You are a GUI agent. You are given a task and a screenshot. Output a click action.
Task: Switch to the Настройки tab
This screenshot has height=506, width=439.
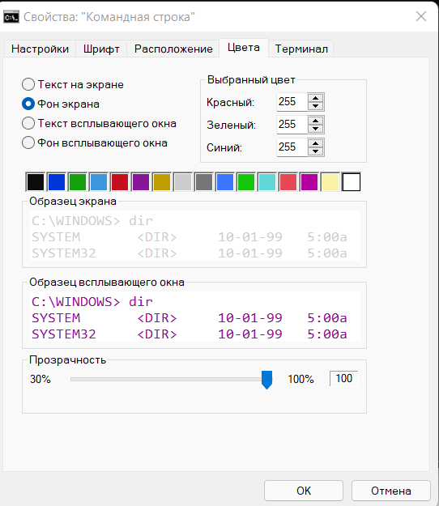(x=40, y=49)
